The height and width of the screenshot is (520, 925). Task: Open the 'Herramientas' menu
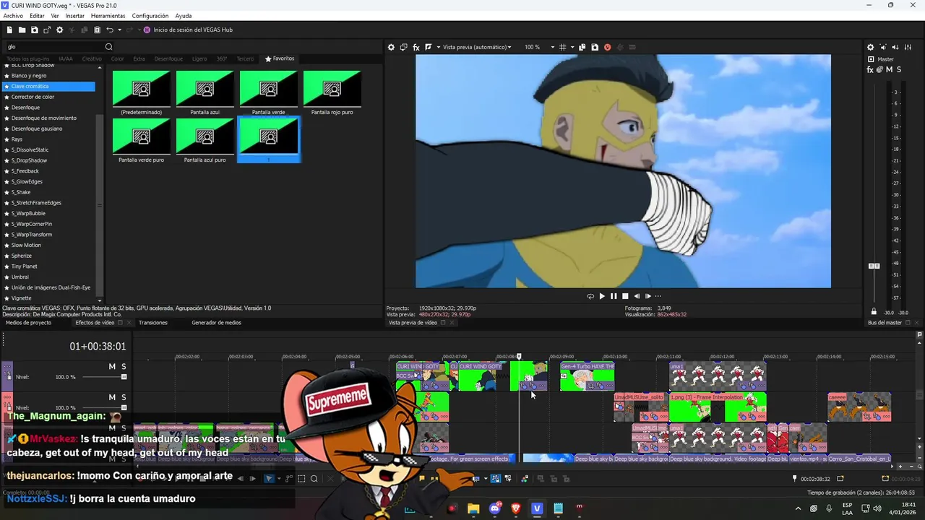pos(108,16)
